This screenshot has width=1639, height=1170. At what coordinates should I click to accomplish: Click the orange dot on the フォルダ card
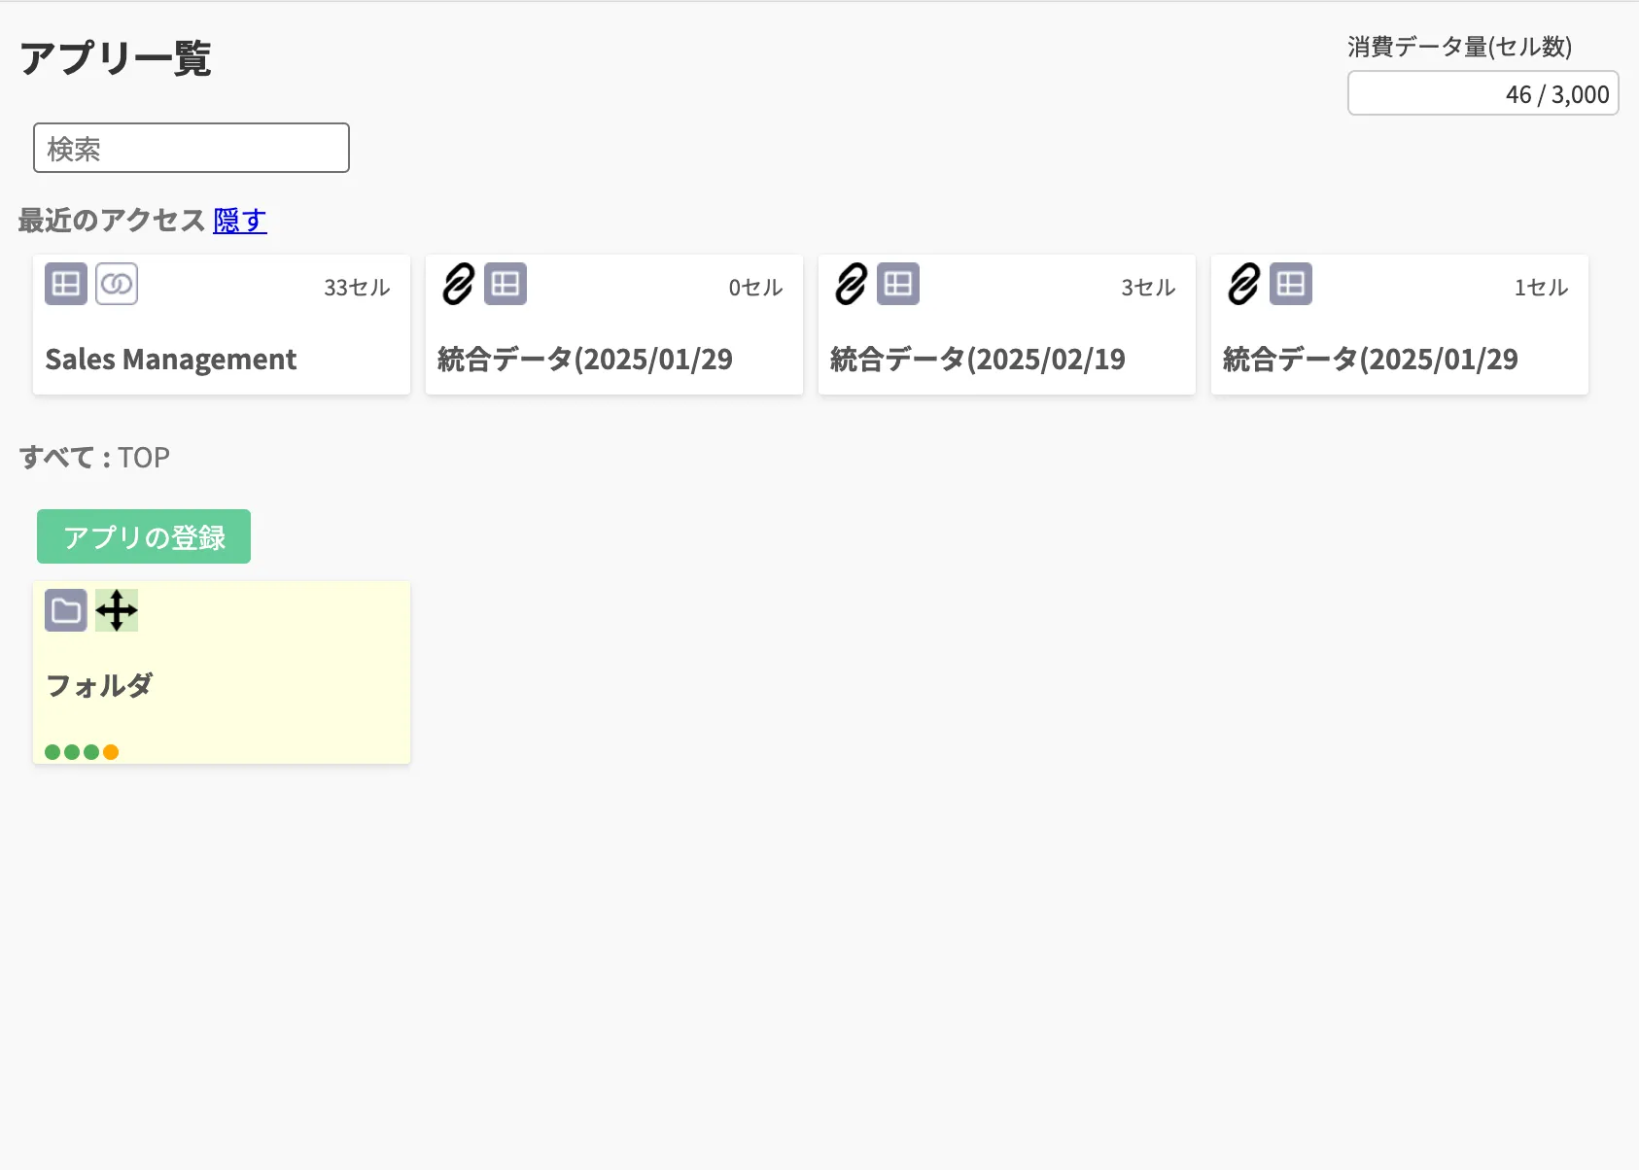[x=111, y=752]
